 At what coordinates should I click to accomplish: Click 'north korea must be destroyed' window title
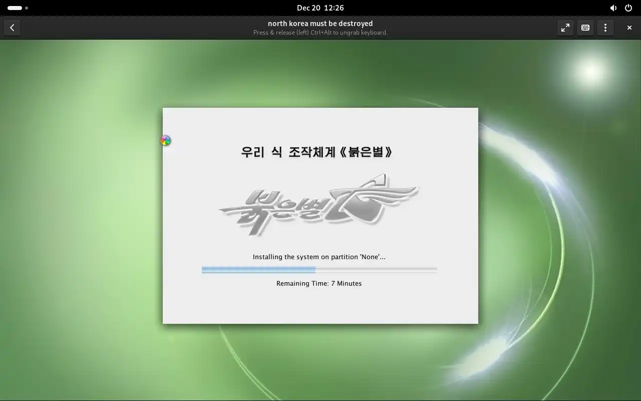[x=320, y=23]
